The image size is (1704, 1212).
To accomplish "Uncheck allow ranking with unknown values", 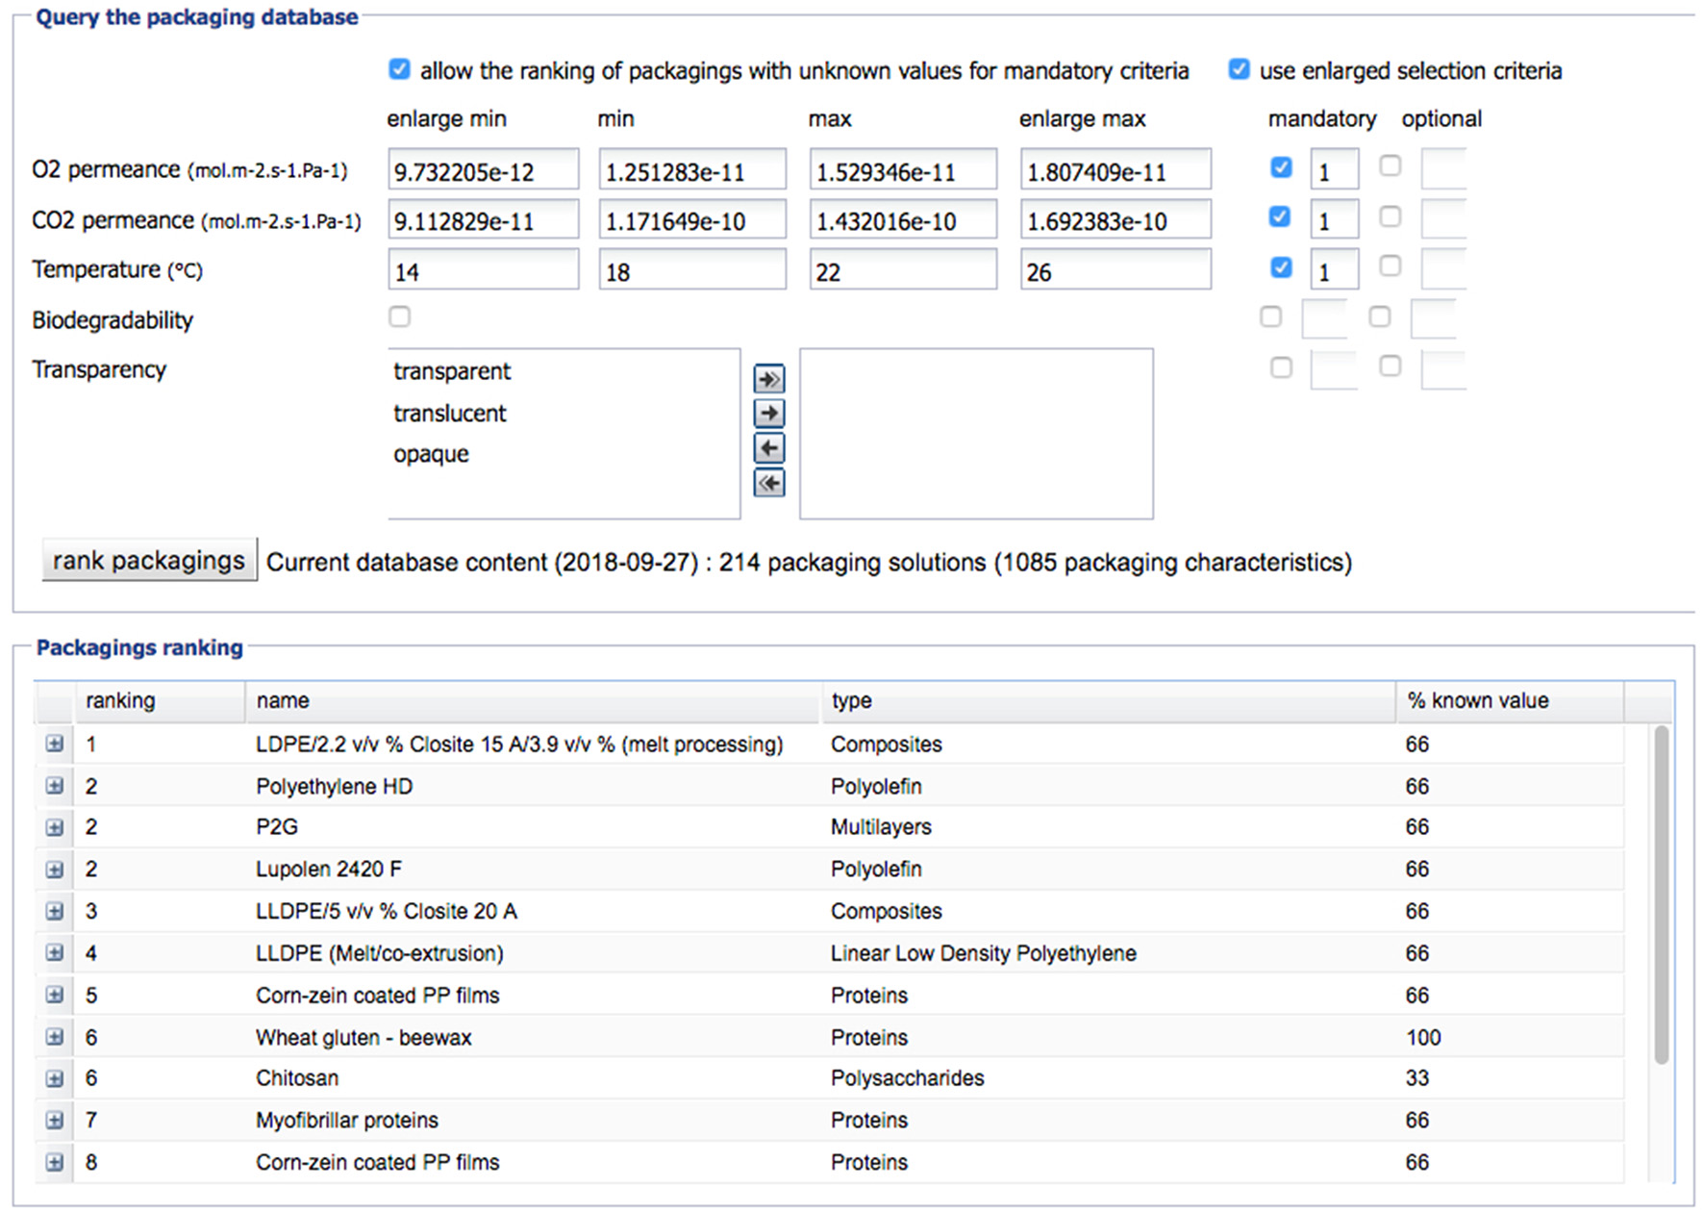I will pos(399,70).
